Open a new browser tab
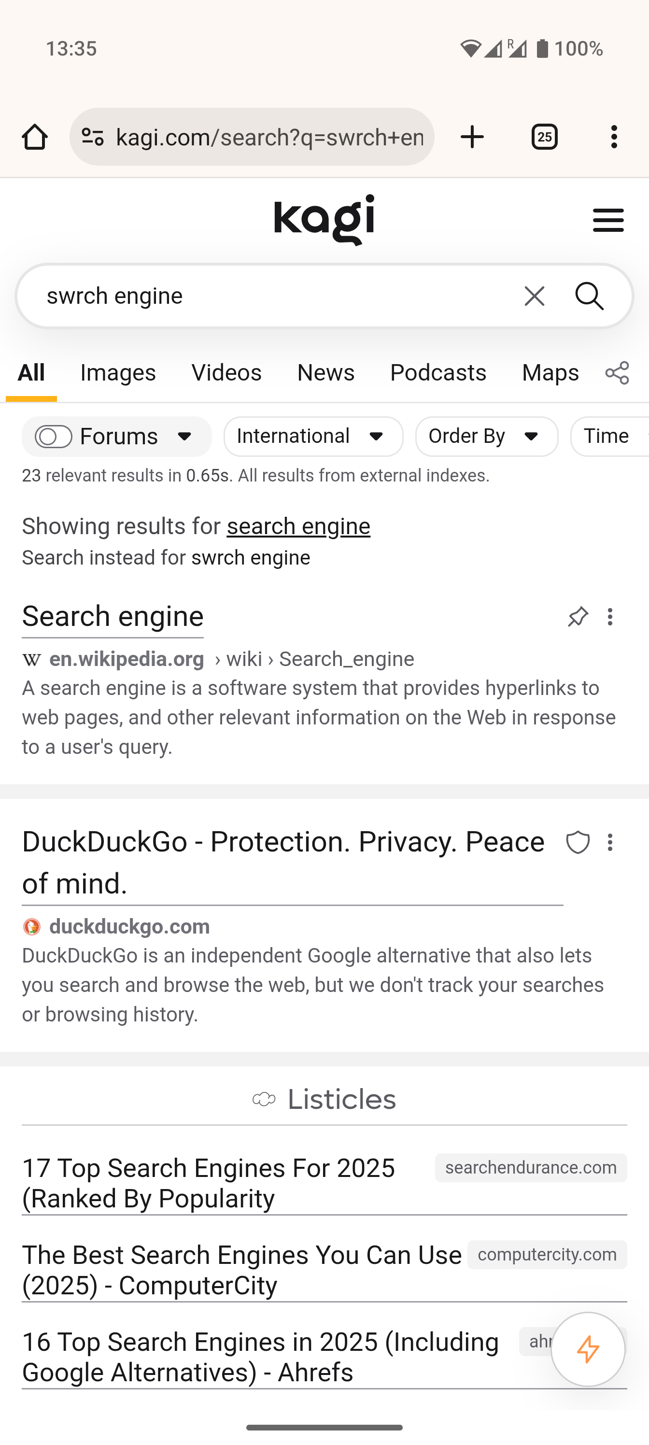The height and width of the screenshot is (1445, 649). pyautogui.click(x=472, y=137)
